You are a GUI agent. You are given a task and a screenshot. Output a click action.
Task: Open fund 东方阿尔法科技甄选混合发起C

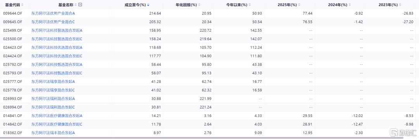coord(57,73)
